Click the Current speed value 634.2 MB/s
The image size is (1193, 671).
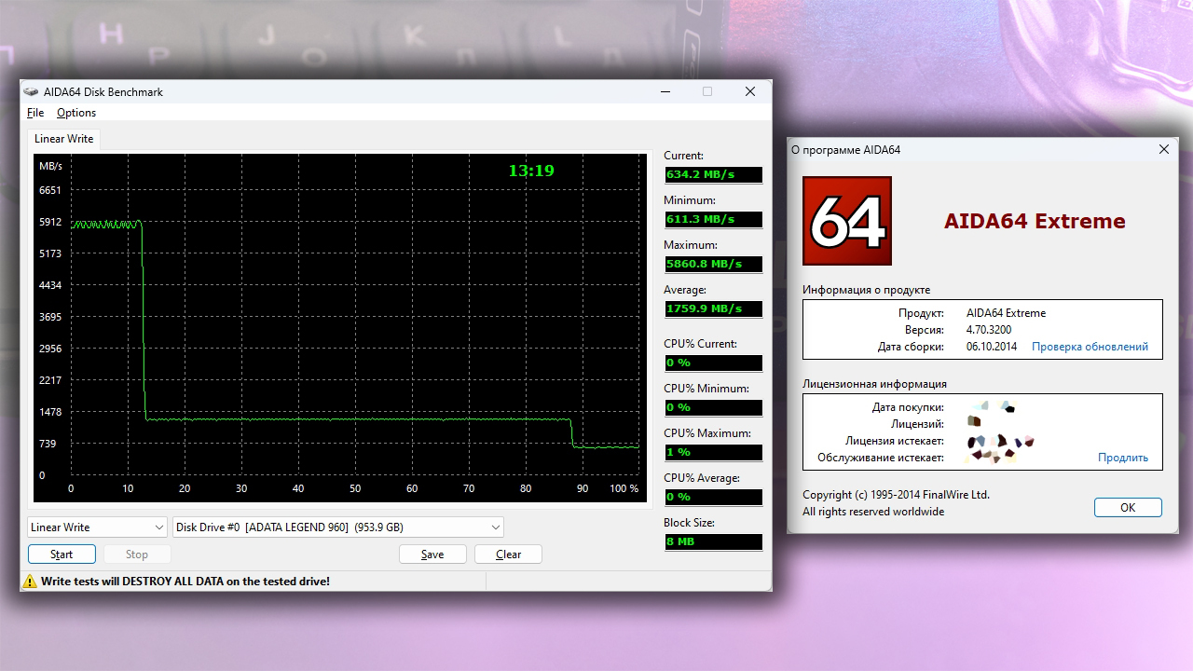713,175
